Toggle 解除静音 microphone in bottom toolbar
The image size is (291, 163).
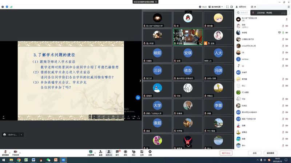click(x=5, y=152)
